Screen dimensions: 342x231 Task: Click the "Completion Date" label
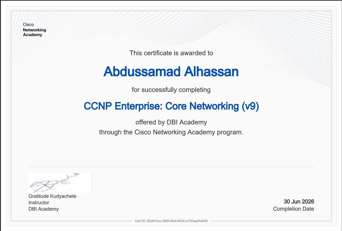[294, 209]
